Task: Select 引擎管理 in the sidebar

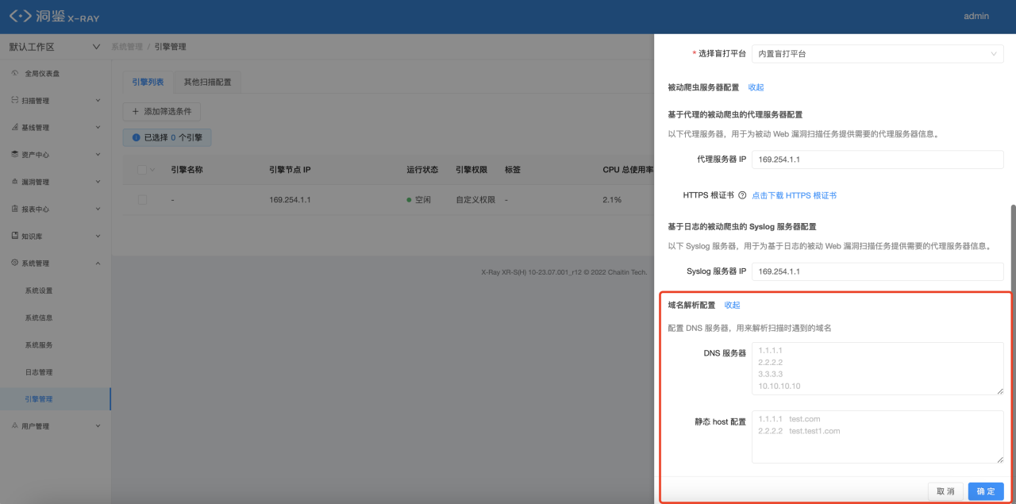Action: pyautogui.click(x=56, y=399)
